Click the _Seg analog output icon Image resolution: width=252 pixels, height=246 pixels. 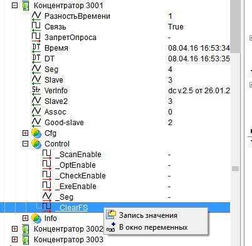pos(47,197)
